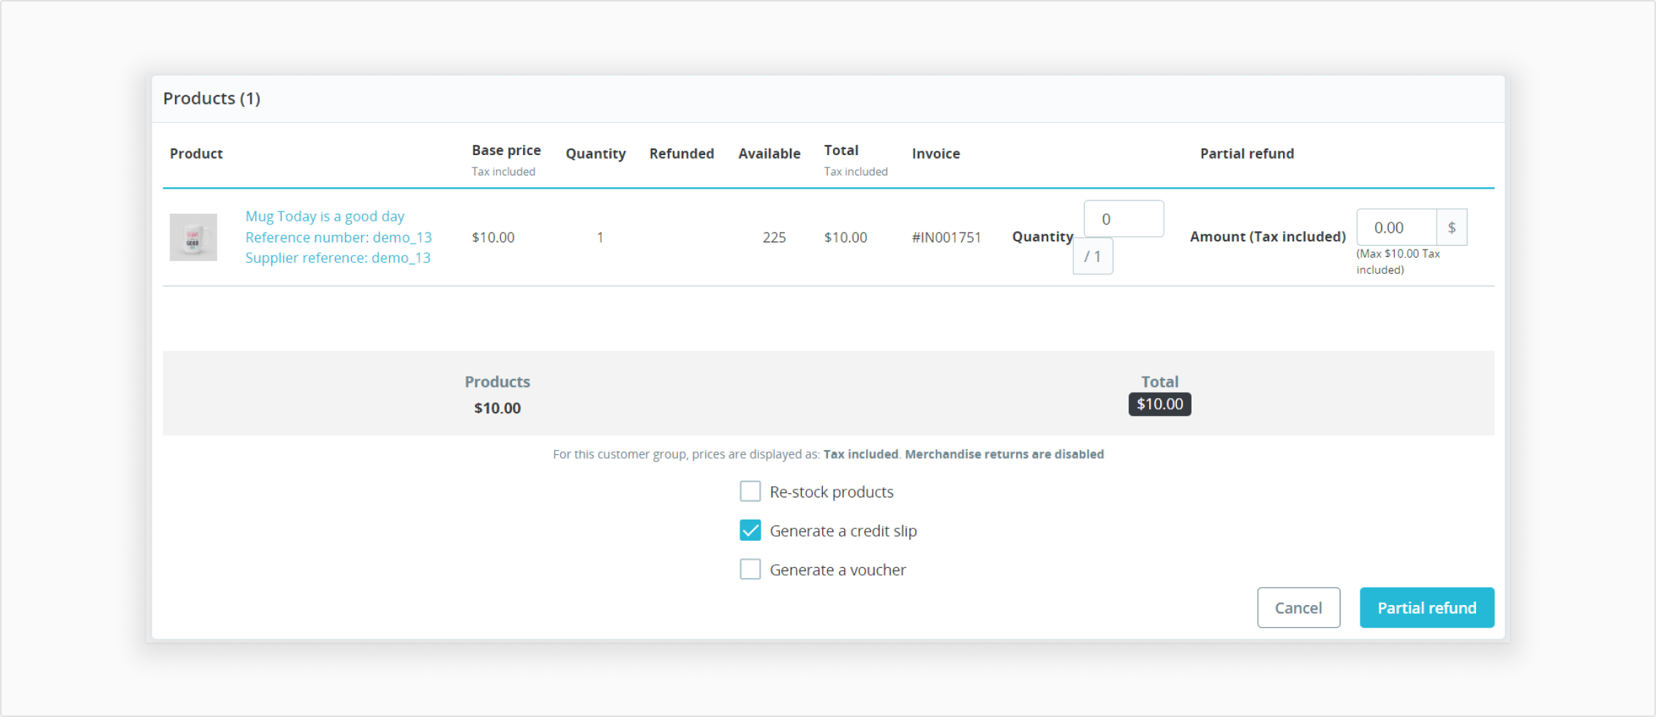Click the Available column header
Screen dimensions: 1656x717
(769, 154)
